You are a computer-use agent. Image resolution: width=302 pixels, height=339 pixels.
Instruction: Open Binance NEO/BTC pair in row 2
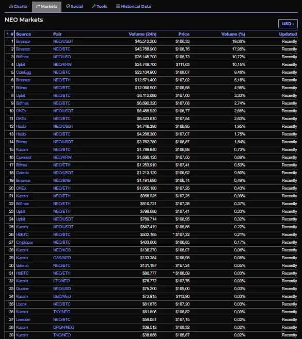(x=62, y=49)
